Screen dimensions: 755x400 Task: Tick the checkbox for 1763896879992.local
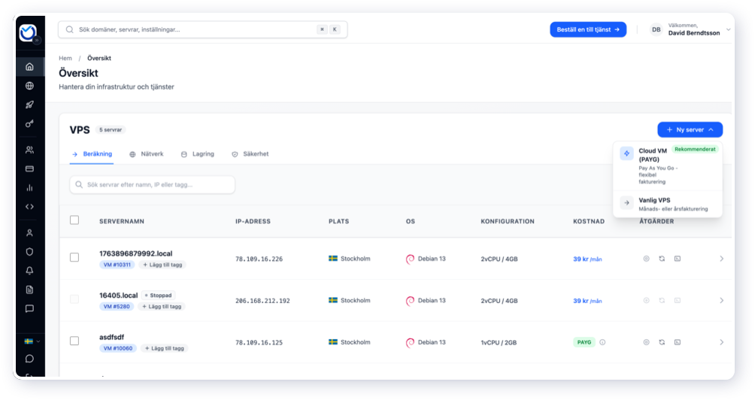pyautogui.click(x=74, y=258)
